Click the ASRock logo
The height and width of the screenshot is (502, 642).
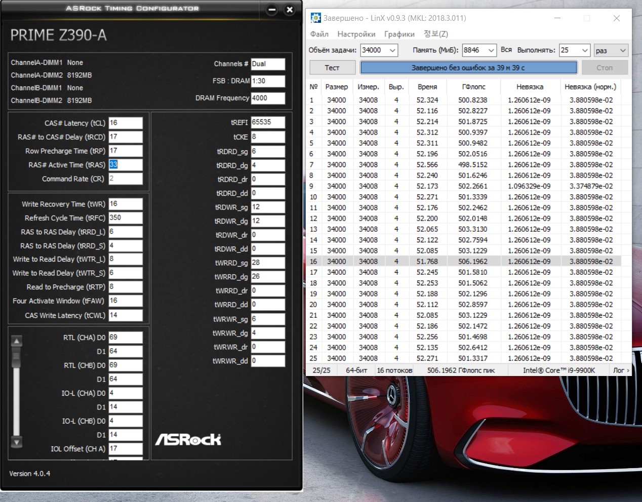(188, 439)
